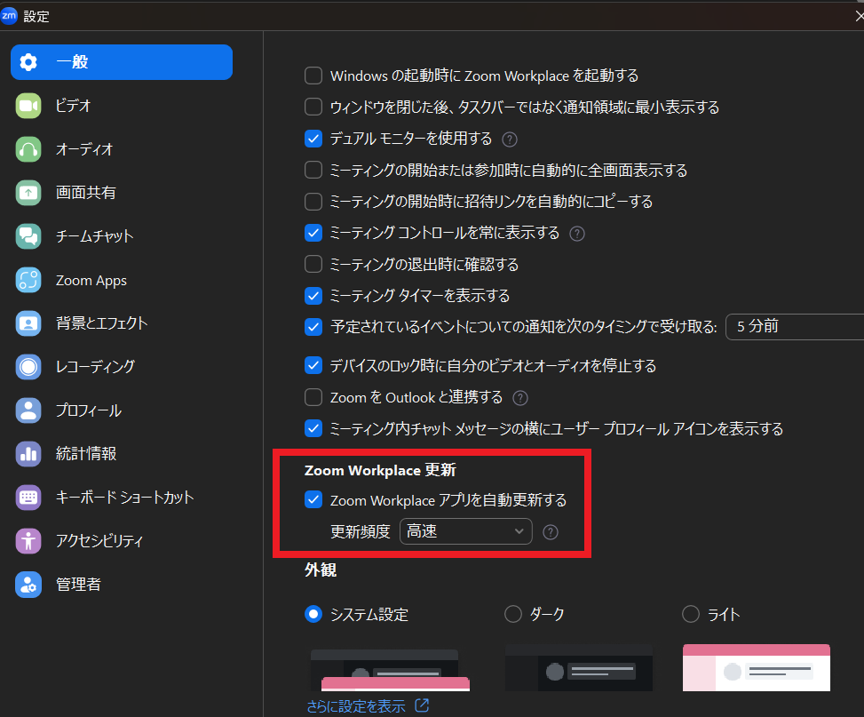
Task: Open the Accessibility (アクセシビリティ) icon
Action: pos(28,540)
